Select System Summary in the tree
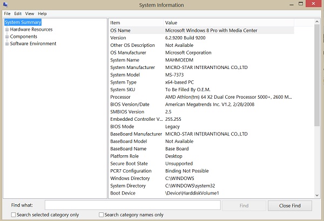 click(23, 22)
